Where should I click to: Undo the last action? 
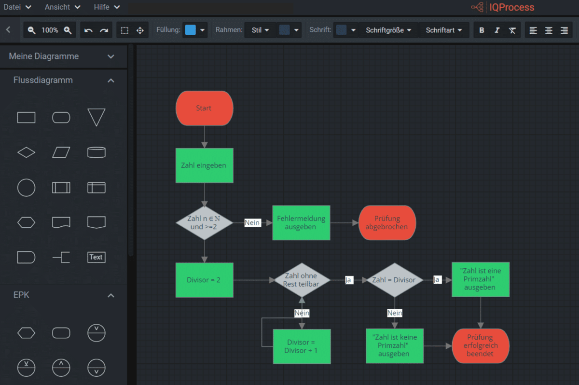coord(88,30)
